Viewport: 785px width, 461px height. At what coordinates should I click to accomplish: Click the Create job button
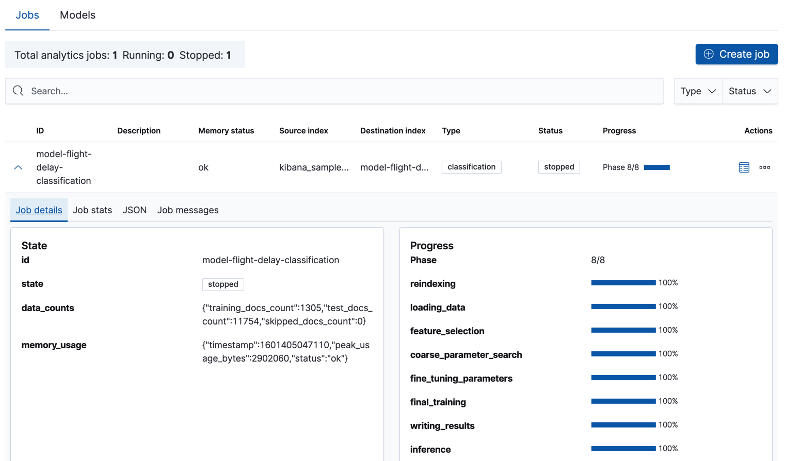(x=736, y=54)
